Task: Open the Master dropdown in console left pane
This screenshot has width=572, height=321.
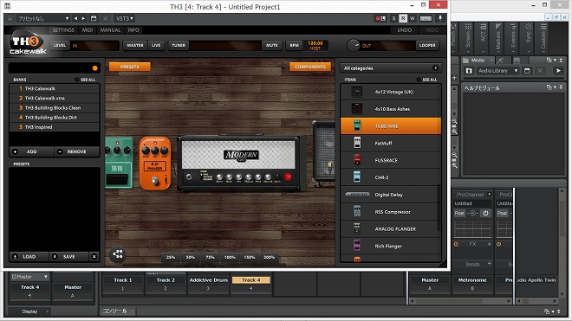Action: click(x=29, y=277)
